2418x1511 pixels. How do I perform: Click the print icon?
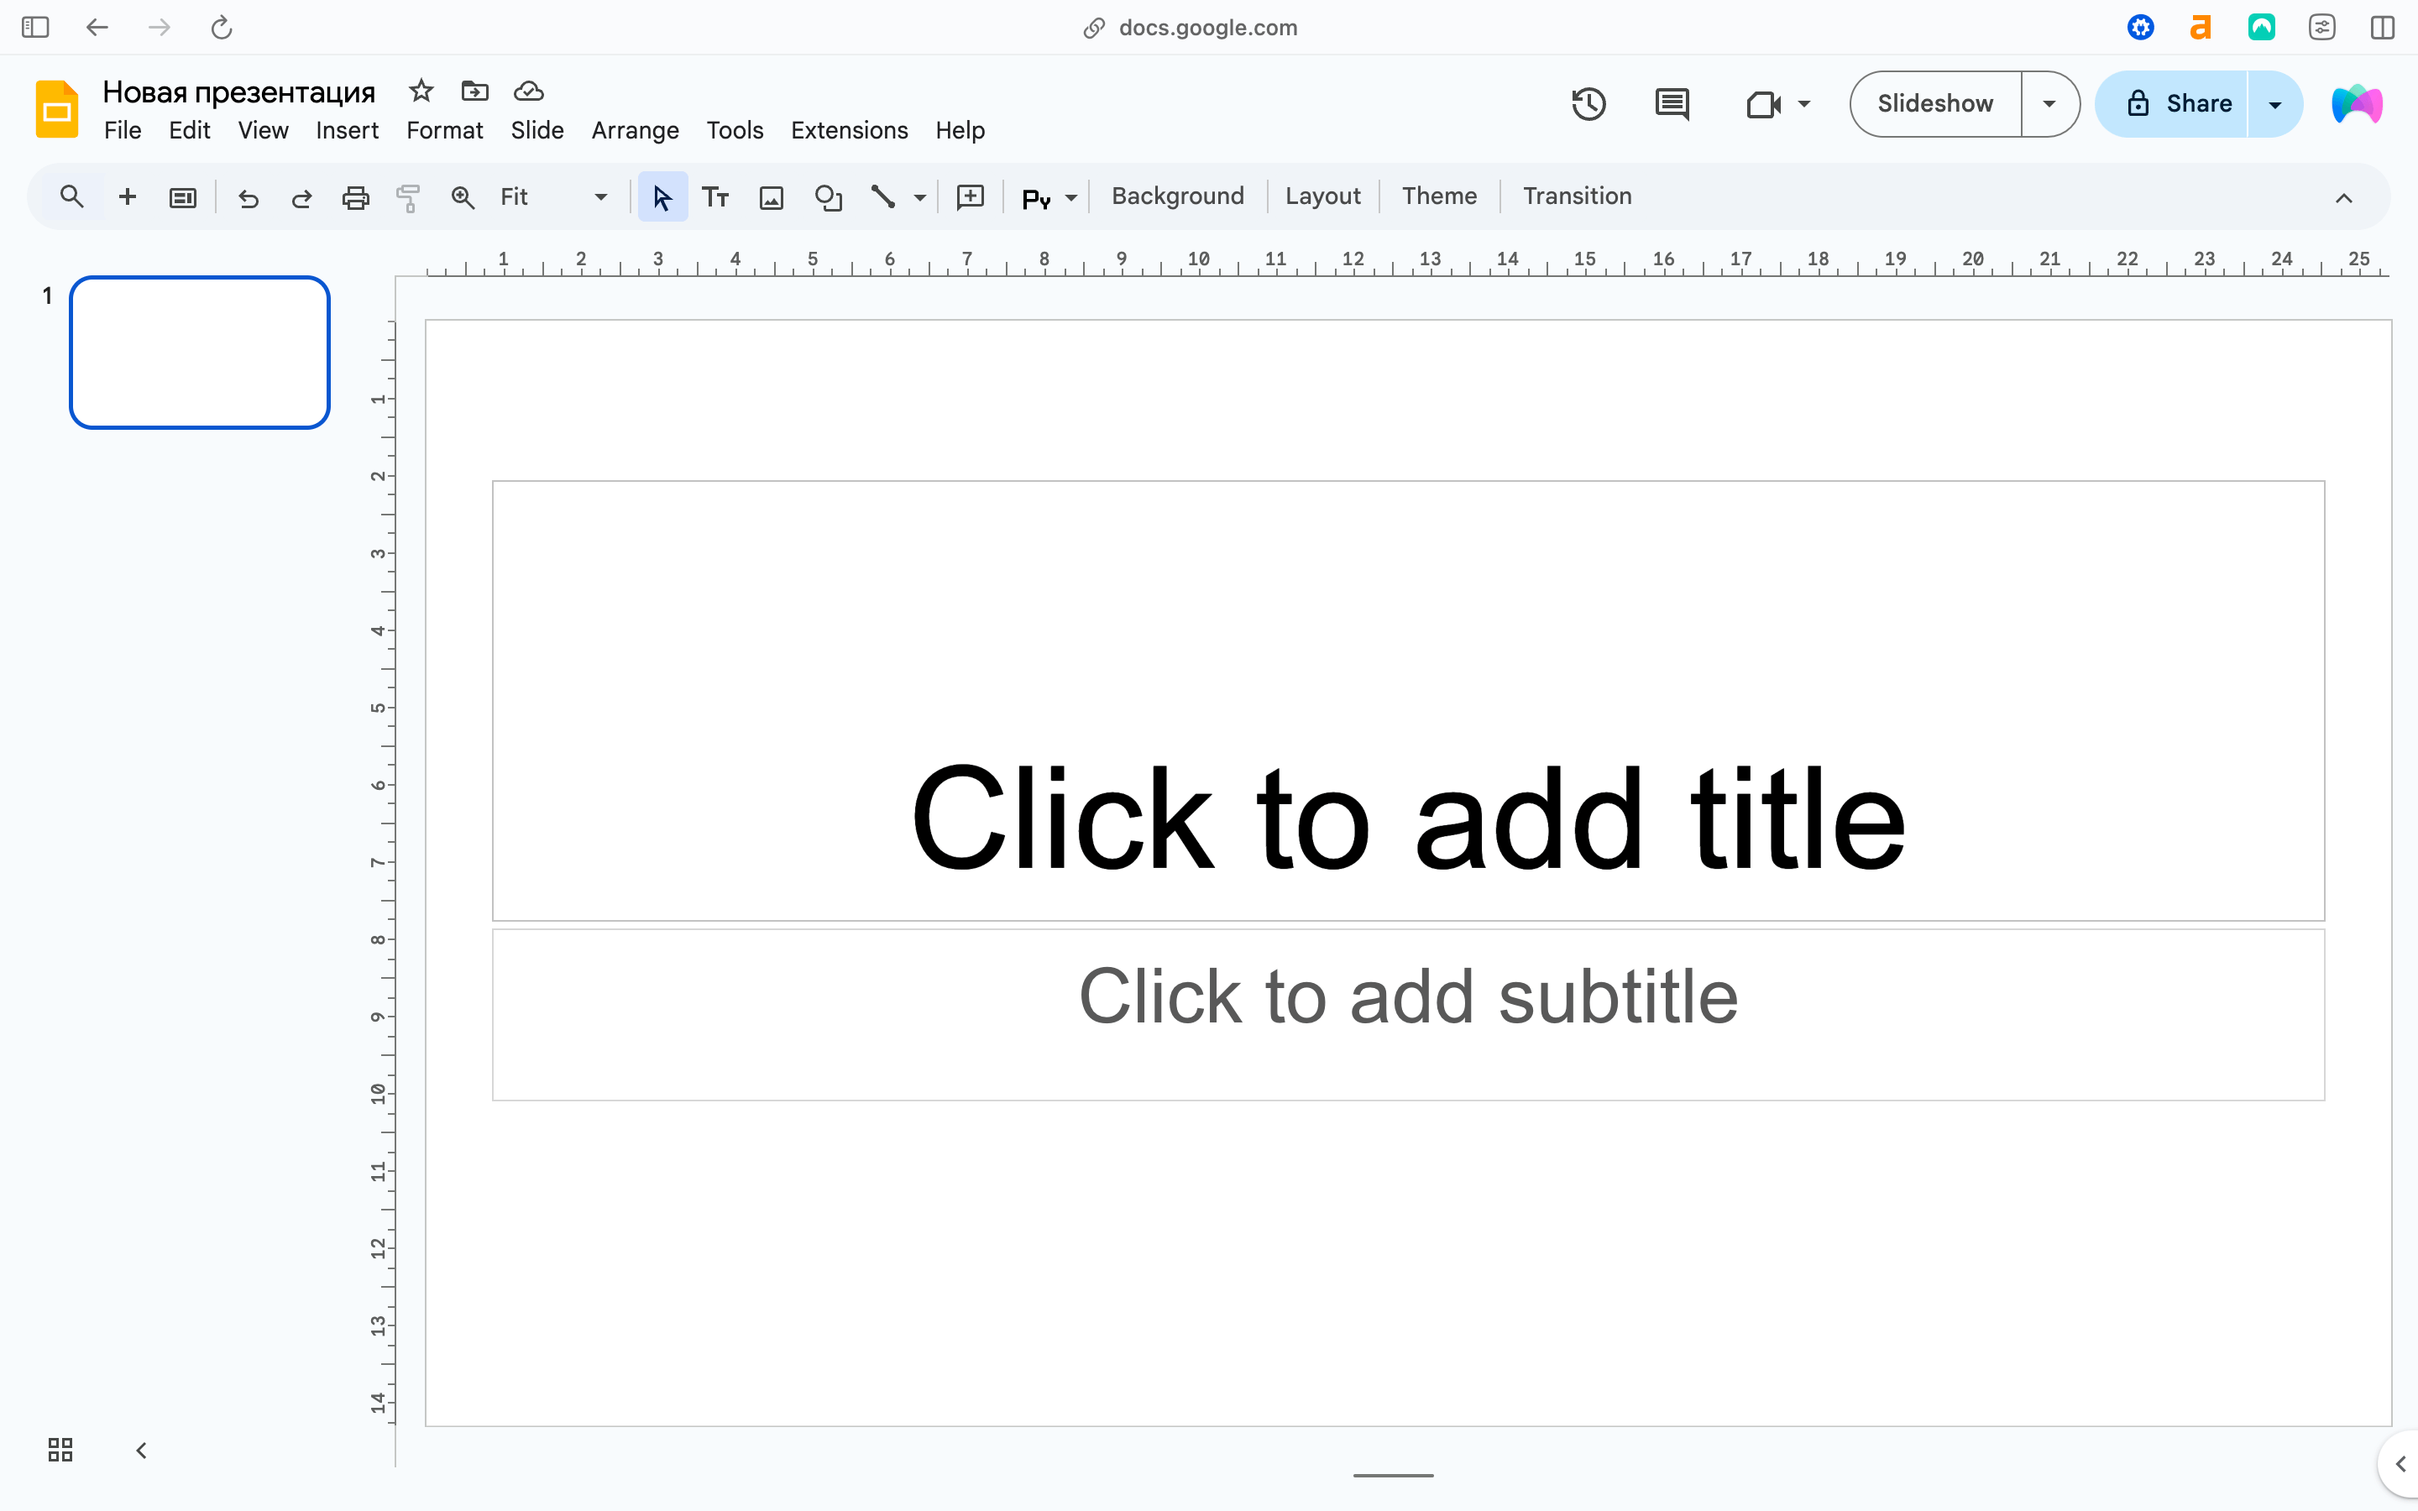(x=354, y=197)
